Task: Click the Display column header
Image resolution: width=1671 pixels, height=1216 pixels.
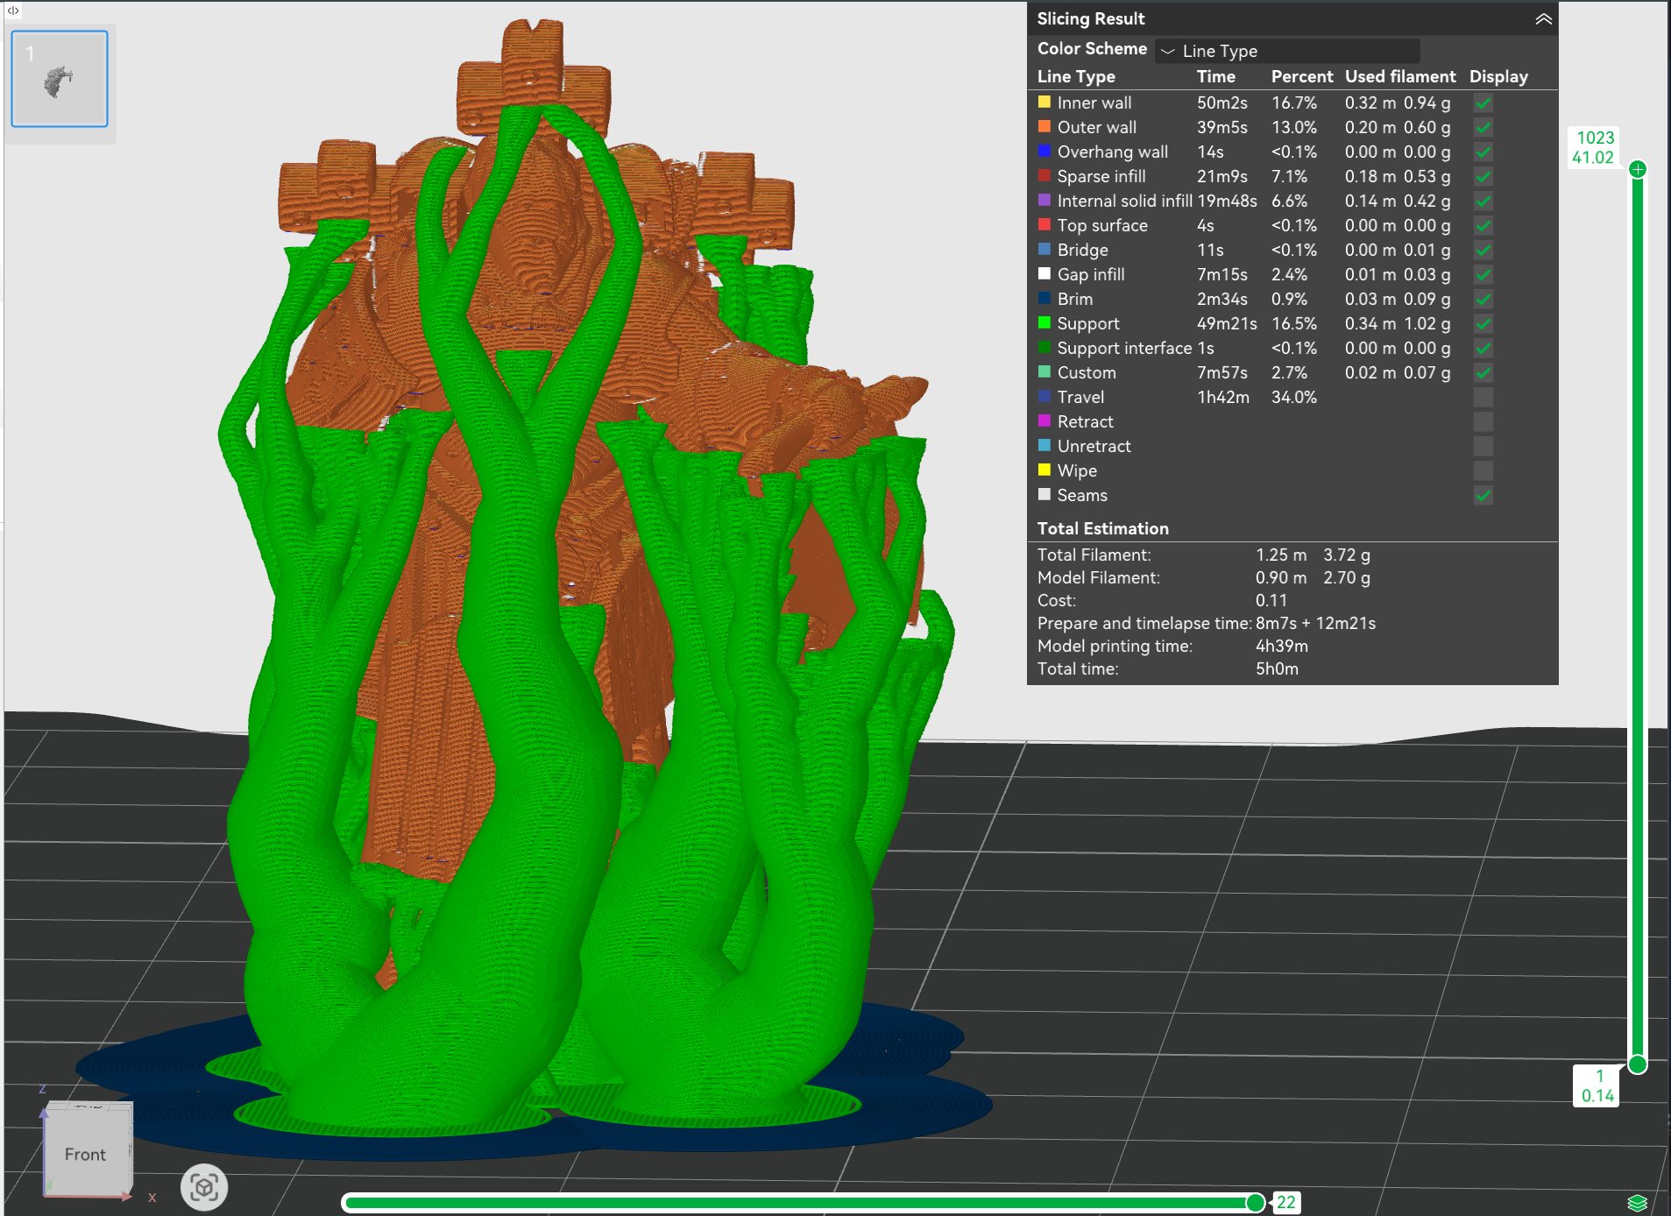Action: (1498, 77)
